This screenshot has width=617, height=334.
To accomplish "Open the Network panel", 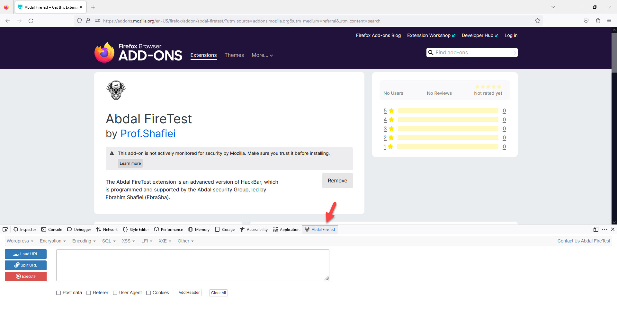I will (107, 229).
